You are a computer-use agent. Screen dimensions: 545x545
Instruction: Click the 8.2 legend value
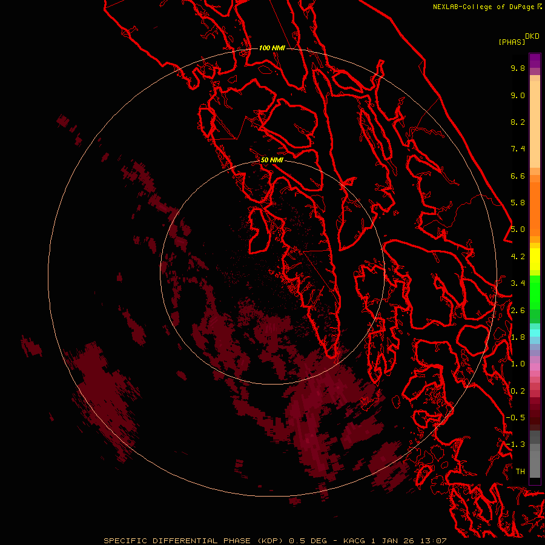(518, 122)
